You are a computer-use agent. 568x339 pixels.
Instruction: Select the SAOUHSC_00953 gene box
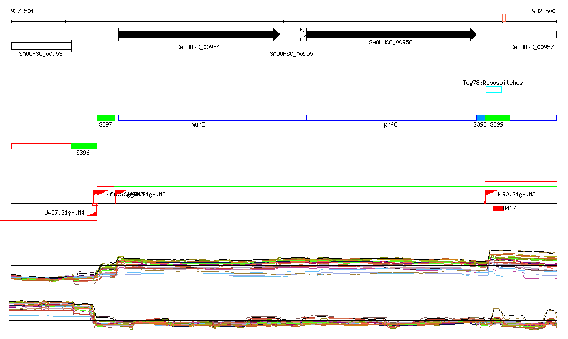click(41, 45)
